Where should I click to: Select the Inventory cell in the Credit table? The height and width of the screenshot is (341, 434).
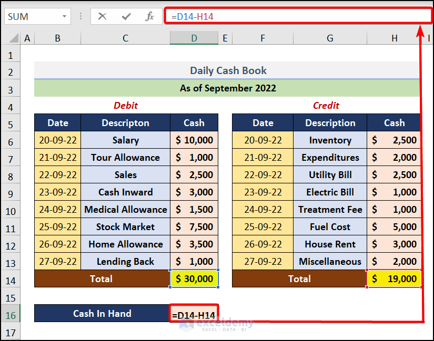click(330, 140)
